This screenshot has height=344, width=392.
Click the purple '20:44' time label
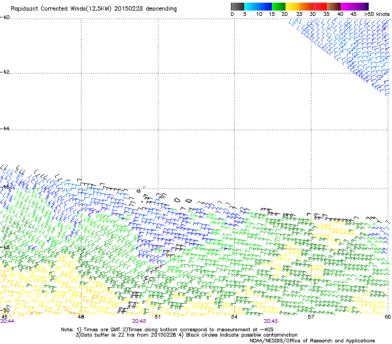click(7, 321)
